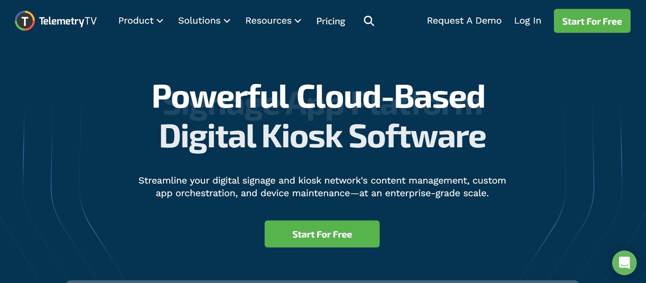The width and height of the screenshot is (646, 283).
Task: Click the Request A Demo link
Action: tap(464, 21)
